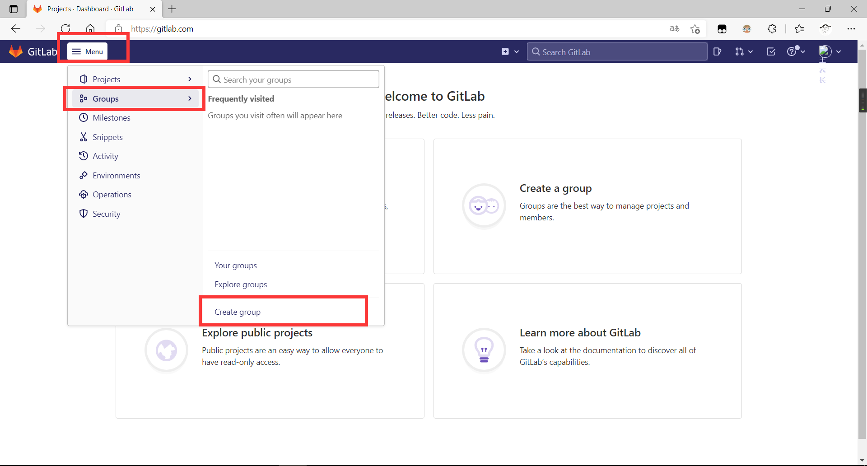This screenshot has width=867, height=466.
Task: Open the to-do list checkmark icon
Action: (771, 51)
